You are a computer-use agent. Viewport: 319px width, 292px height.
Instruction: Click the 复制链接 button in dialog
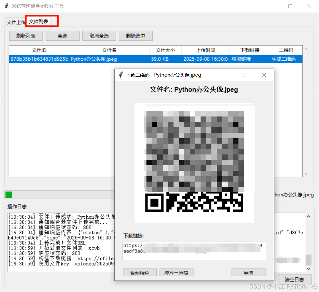click(x=140, y=273)
